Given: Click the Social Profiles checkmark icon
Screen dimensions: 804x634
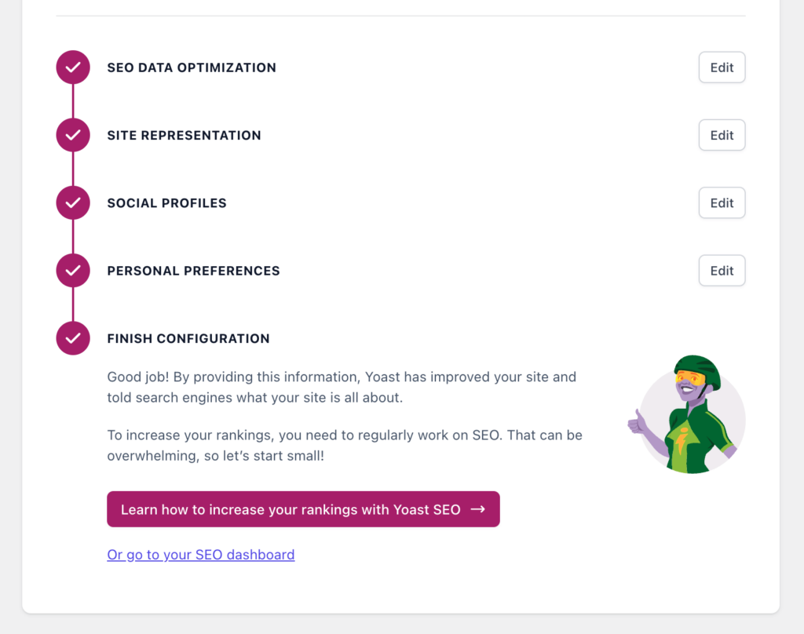Looking at the screenshot, I should pos(72,202).
